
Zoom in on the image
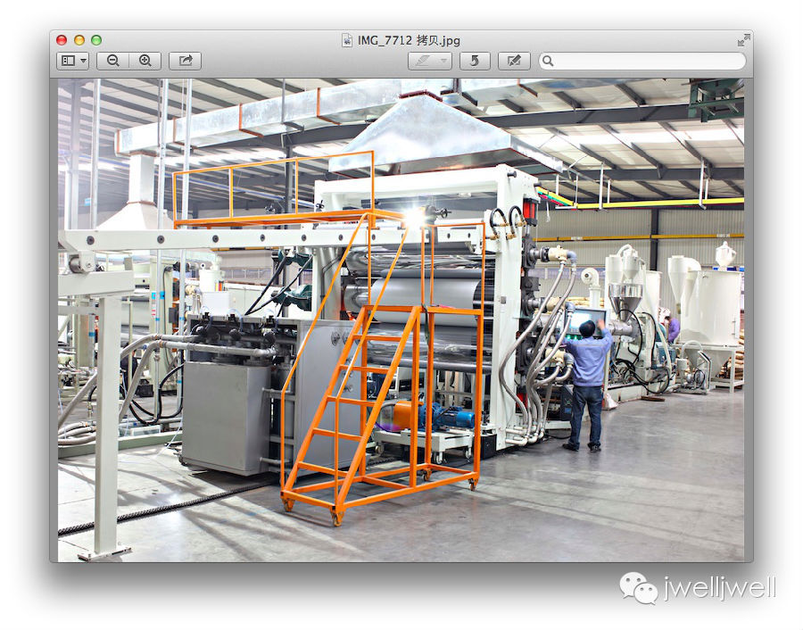coord(145,61)
